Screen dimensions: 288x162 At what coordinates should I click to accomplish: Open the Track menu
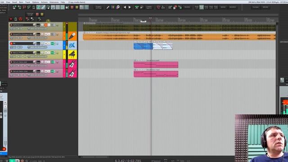point(27,2)
